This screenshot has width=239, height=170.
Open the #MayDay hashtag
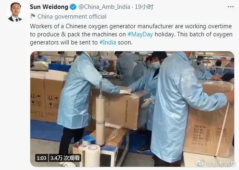(140, 34)
